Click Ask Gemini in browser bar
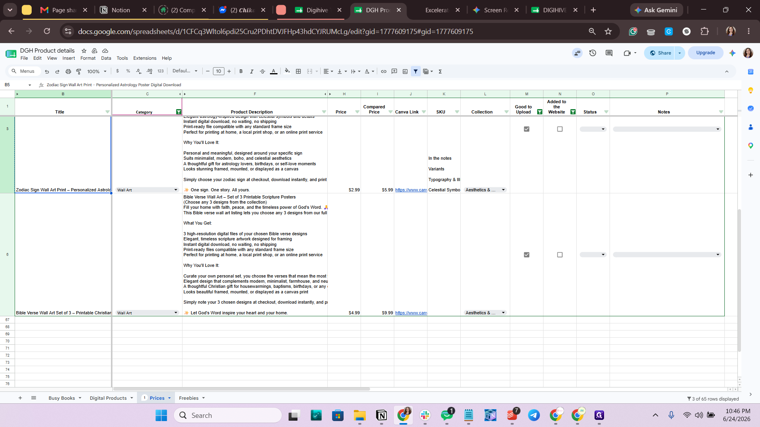This screenshot has width=760, height=427. 656,10
